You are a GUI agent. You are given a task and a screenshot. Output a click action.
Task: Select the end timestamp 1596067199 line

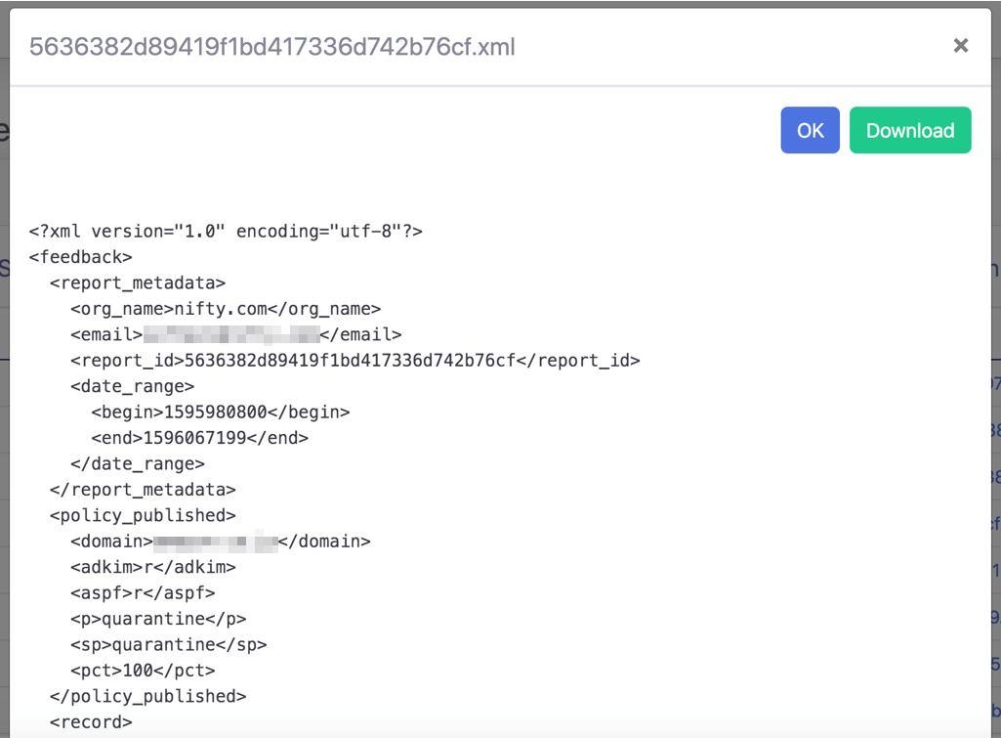point(199,438)
